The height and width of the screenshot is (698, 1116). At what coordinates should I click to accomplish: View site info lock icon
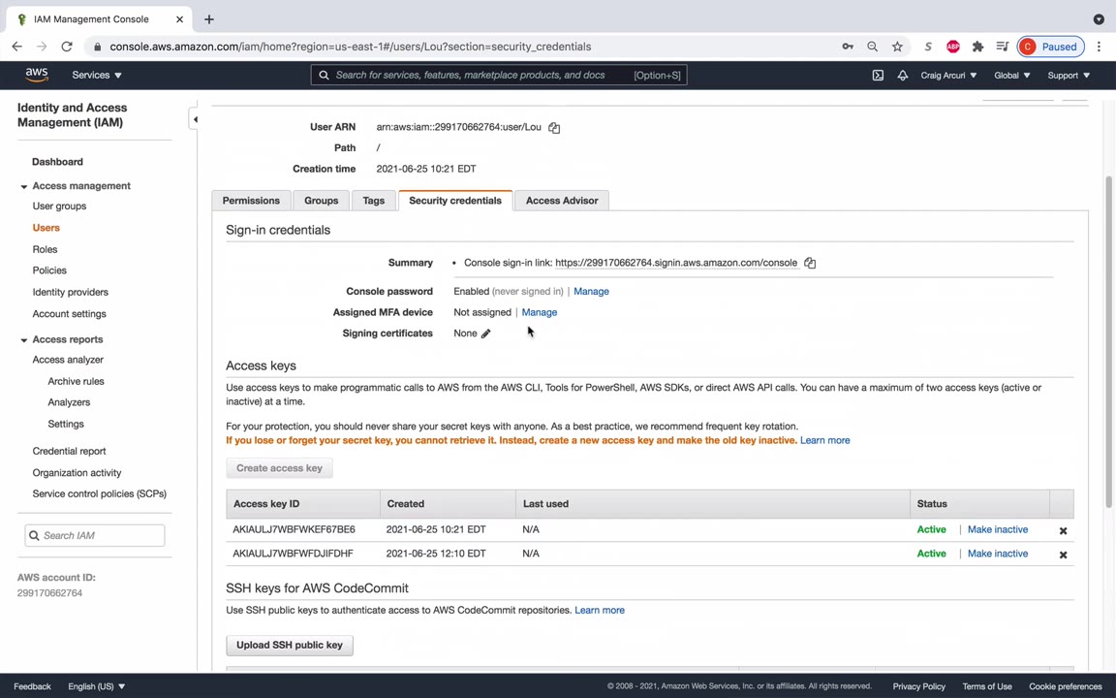(x=97, y=47)
